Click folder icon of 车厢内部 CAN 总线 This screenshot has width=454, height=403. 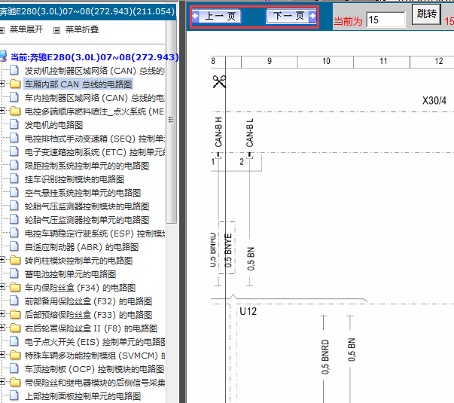click(15, 84)
